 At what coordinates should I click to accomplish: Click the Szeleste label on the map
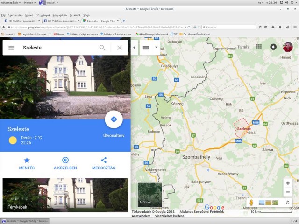pos(244,129)
